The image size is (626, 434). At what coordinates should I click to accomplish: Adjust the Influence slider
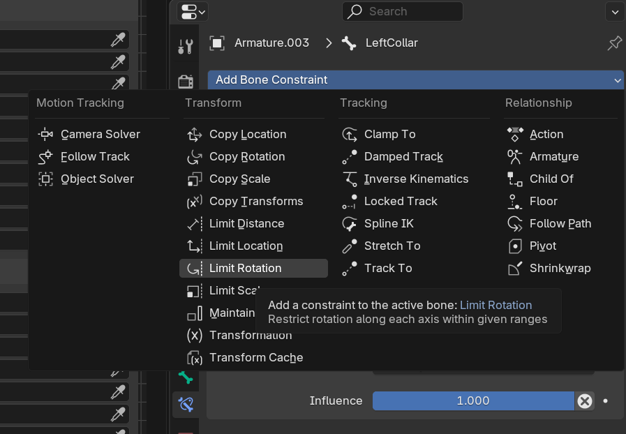coord(473,401)
